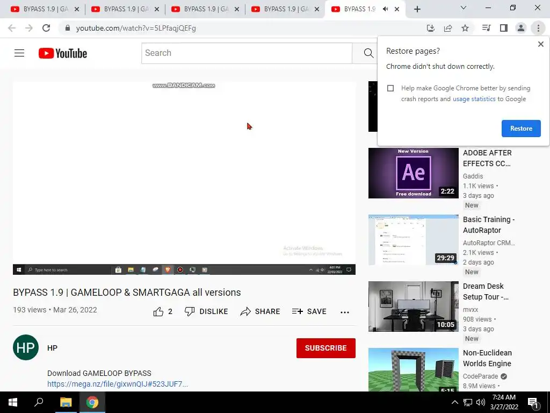This screenshot has height=413, width=550.
Task: Open more actions ellipsis under the video
Action: point(345,312)
